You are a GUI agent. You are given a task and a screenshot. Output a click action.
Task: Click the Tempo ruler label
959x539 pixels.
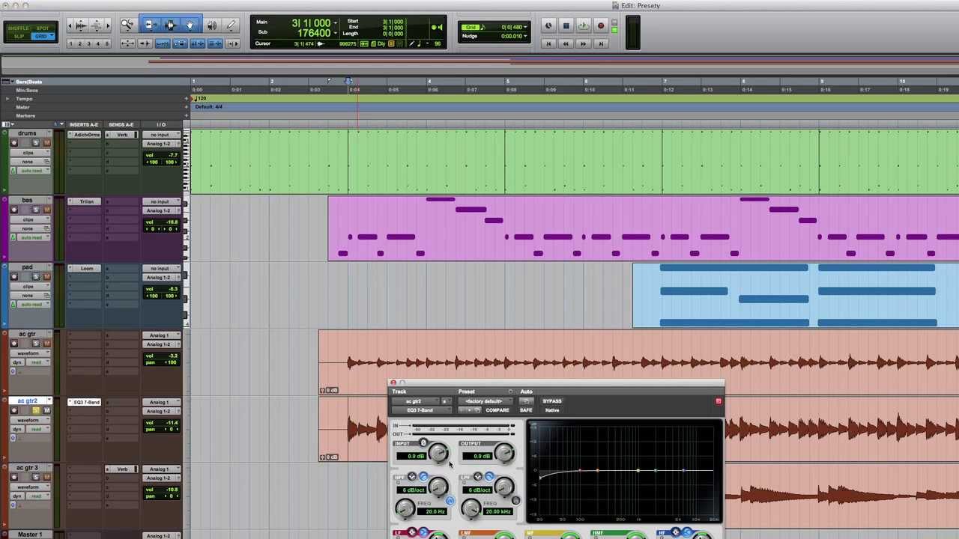click(25, 99)
